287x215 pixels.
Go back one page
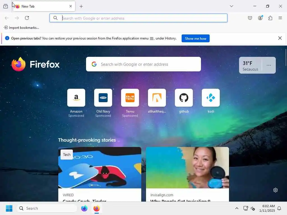[x=7, y=18]
